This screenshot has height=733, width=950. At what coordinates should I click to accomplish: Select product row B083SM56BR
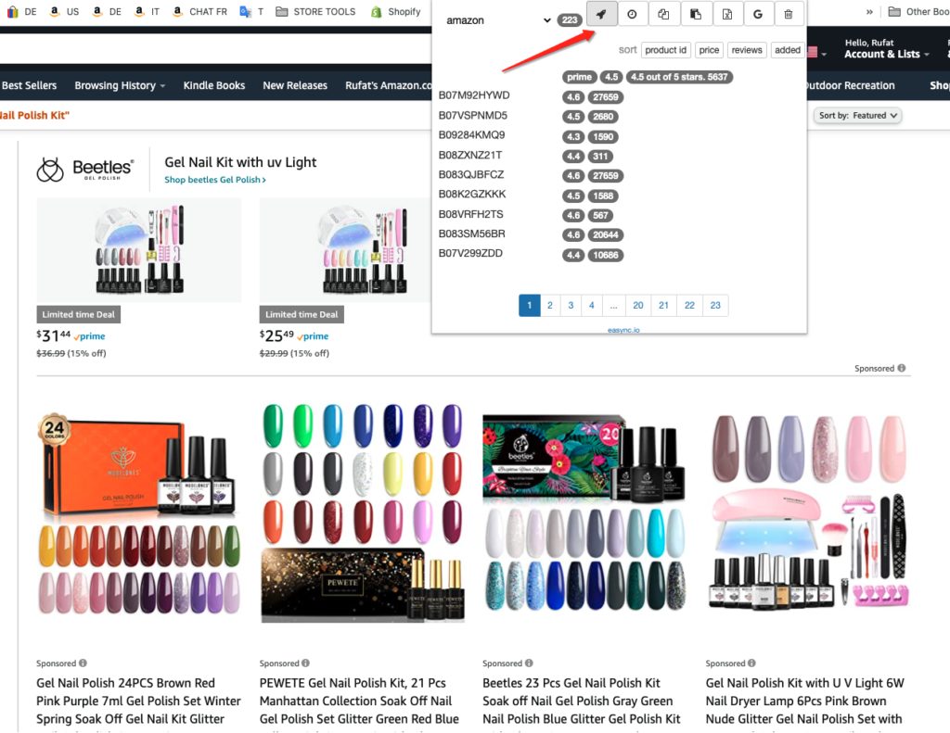tap(471, 234)
